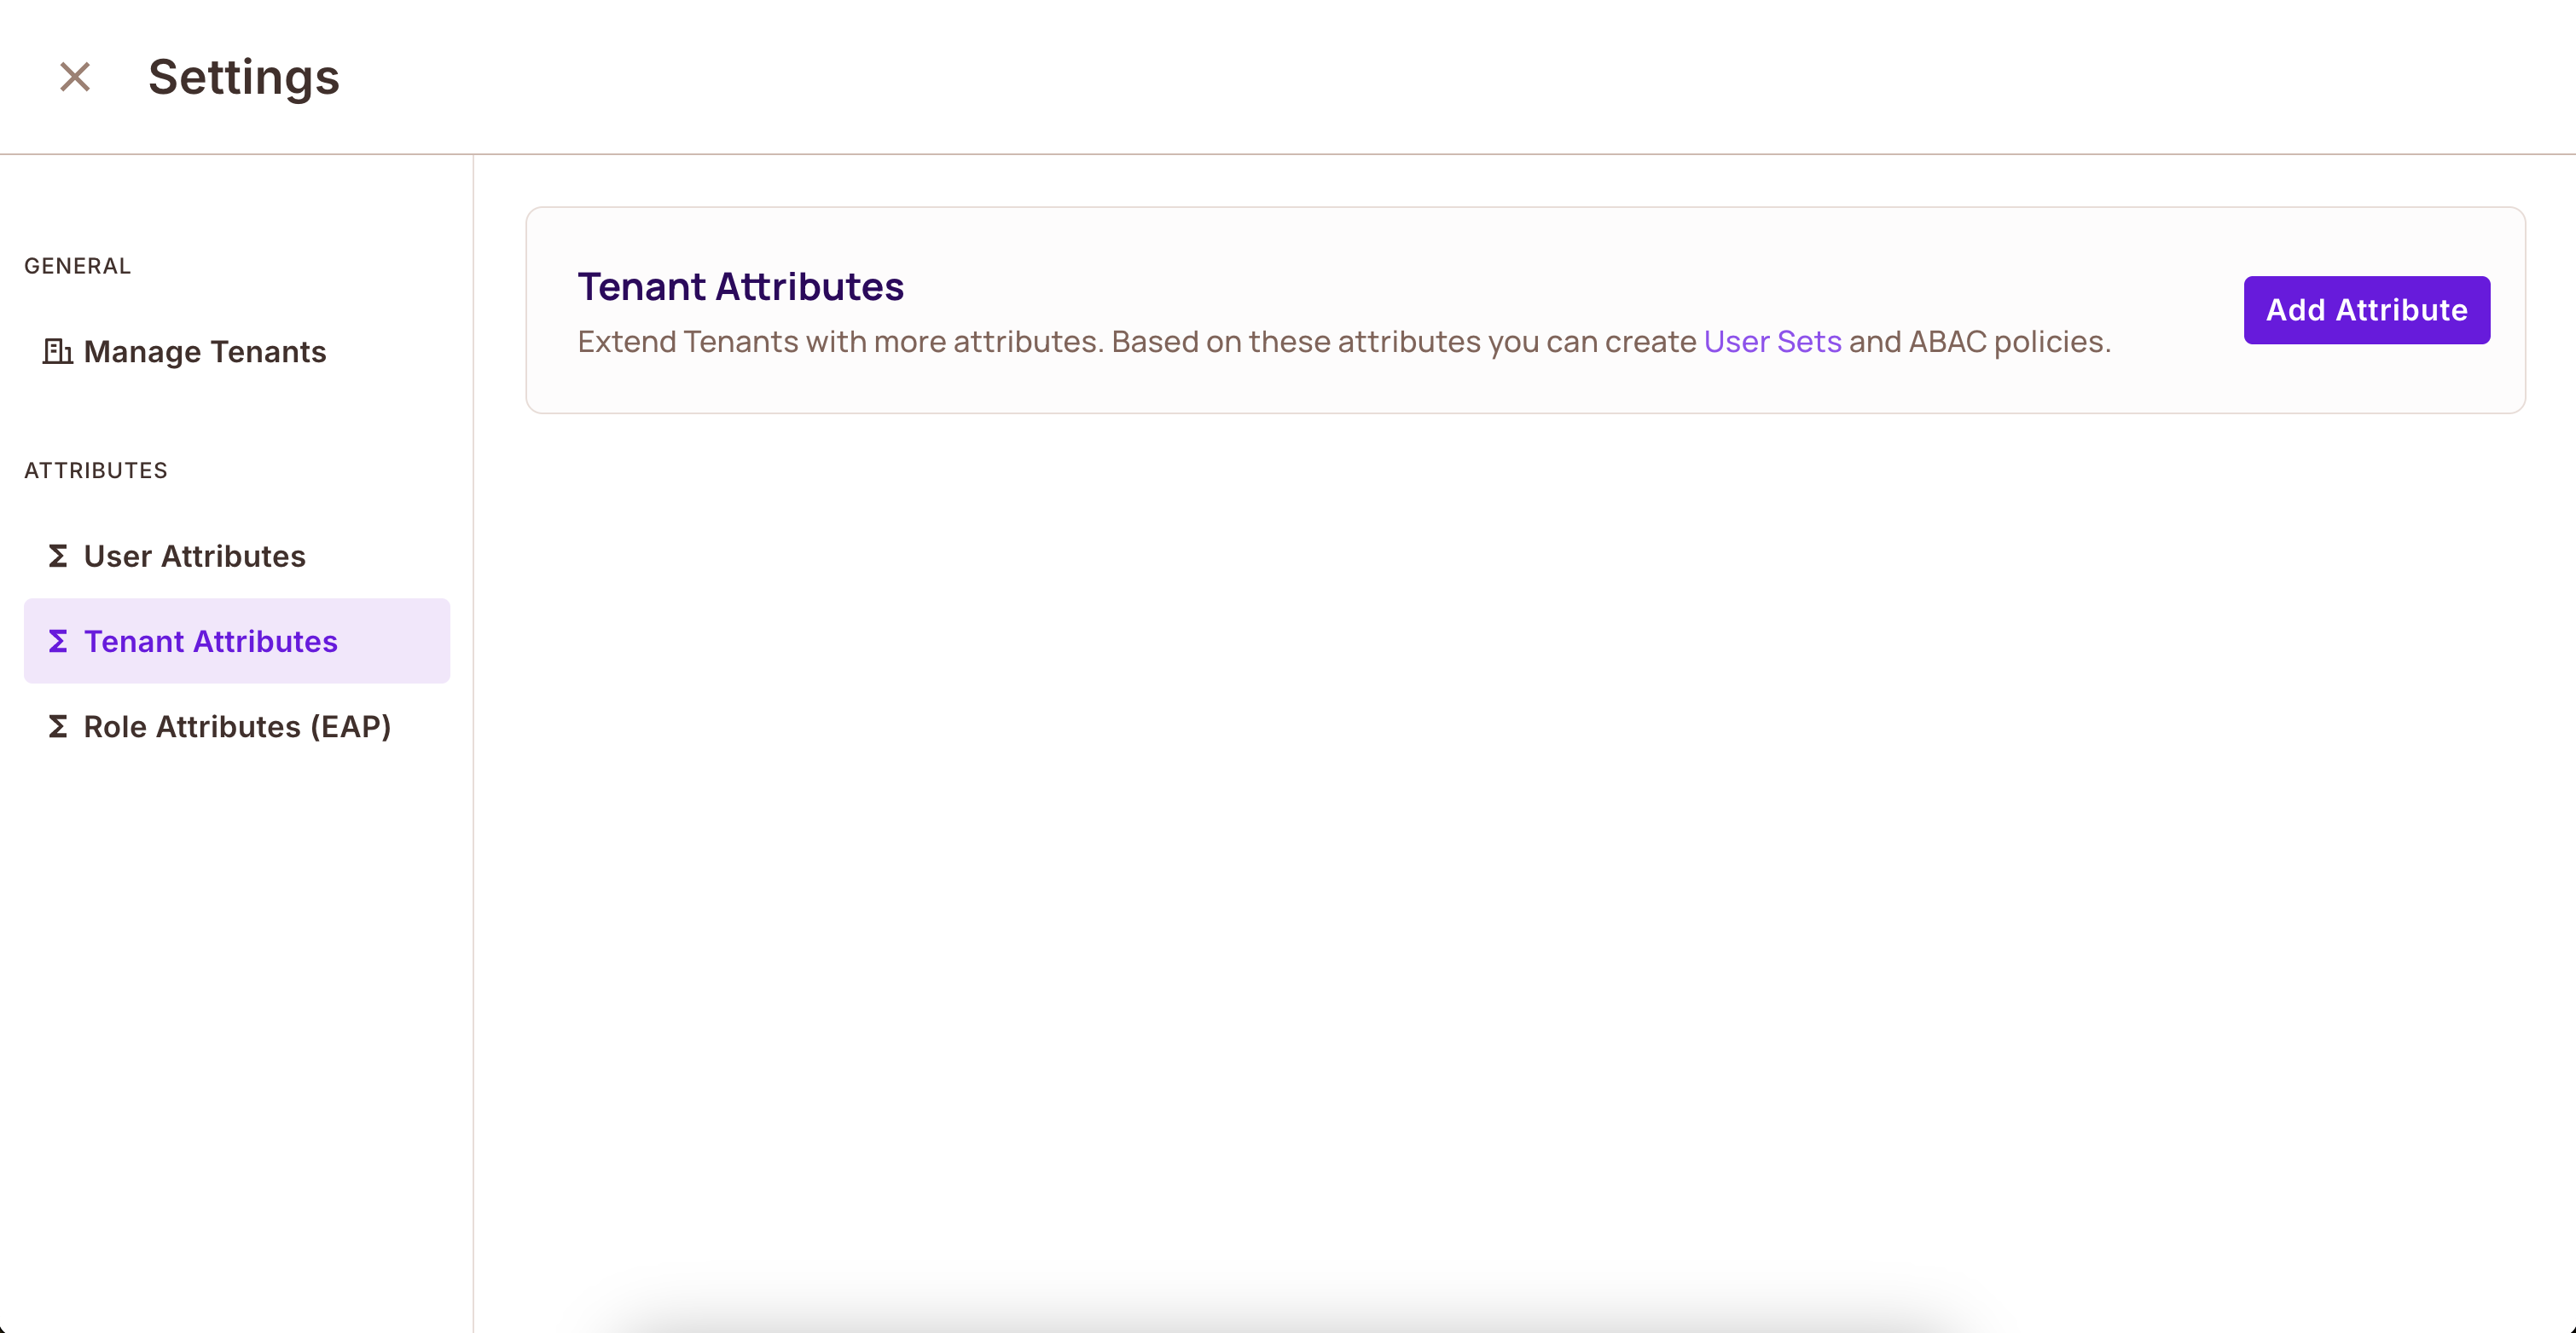Click the sigma icon beside Role Attributes
This screenshot has height=1333, width=2576.
(57, 726)
